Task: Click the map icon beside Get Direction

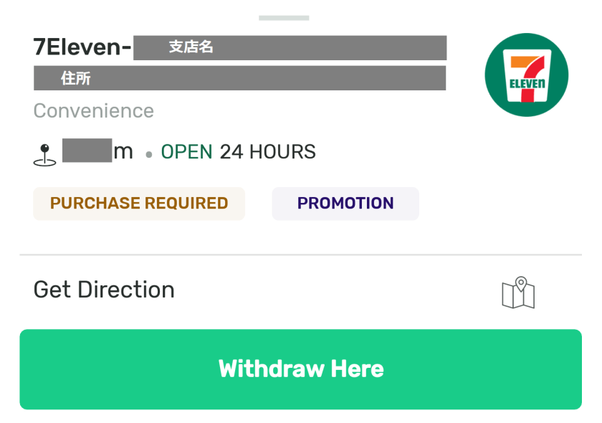Action: click(x=518, y=293)
